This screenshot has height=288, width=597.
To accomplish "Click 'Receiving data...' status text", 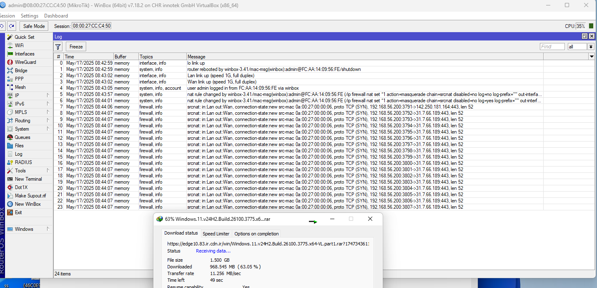I will [x=213, y=251].
